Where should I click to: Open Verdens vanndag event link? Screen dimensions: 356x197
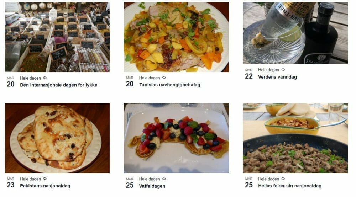(x=277, y=77)
